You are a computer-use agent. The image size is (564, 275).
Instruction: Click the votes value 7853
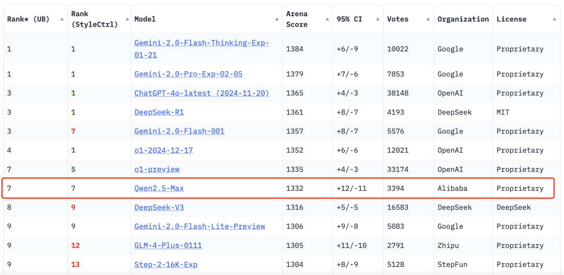[396, 74]
